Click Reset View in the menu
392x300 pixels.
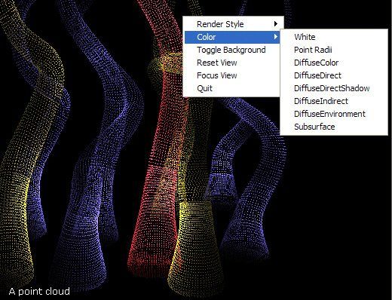pyautogui.click(x=232, y=63)
